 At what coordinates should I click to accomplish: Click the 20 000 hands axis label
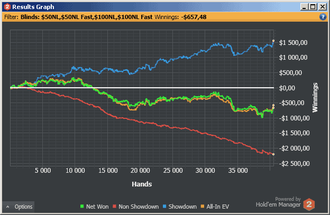tap(140, 171)
